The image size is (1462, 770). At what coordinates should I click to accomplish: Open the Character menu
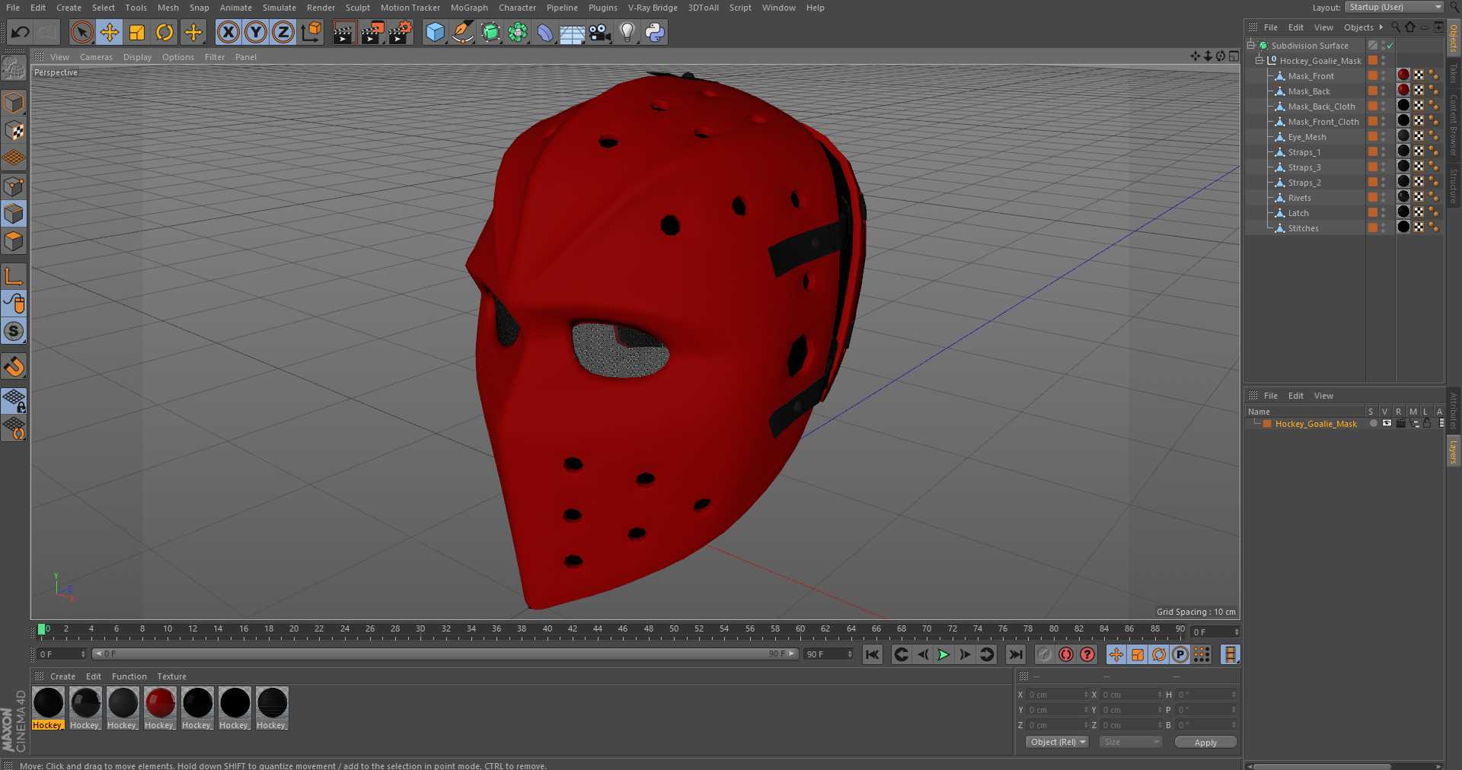[517, 8]
